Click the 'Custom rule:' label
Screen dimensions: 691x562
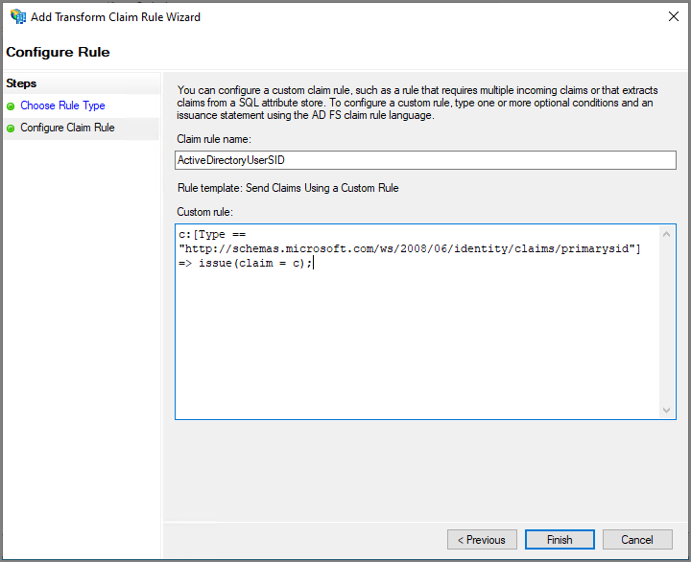pyautogui.click(x=204, y=212)
